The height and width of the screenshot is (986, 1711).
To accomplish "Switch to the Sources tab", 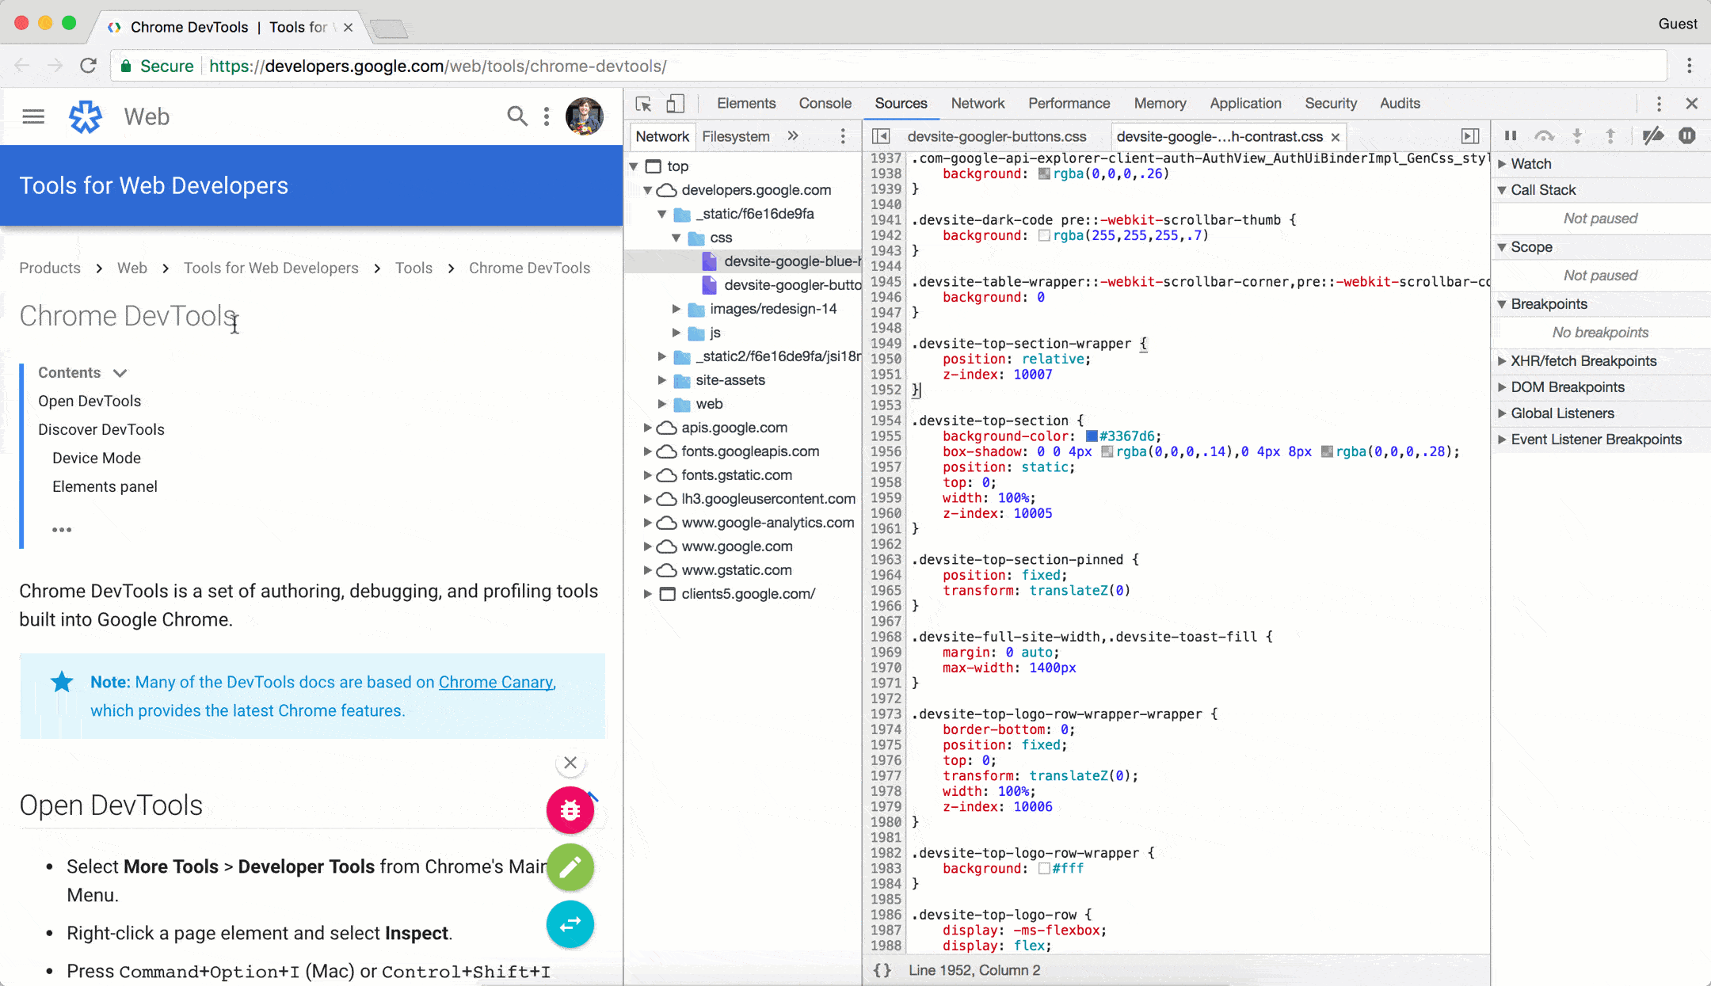I will coord(901,102).
